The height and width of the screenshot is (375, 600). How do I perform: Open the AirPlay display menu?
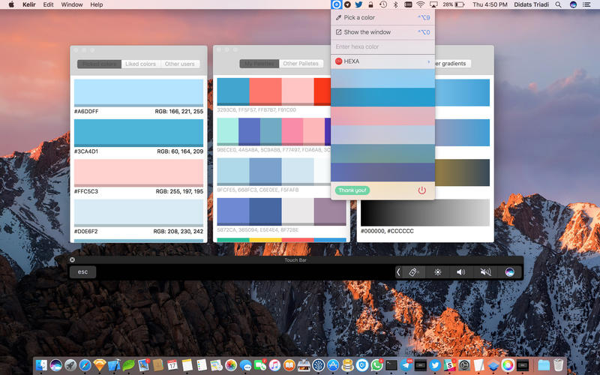(433, 4)
